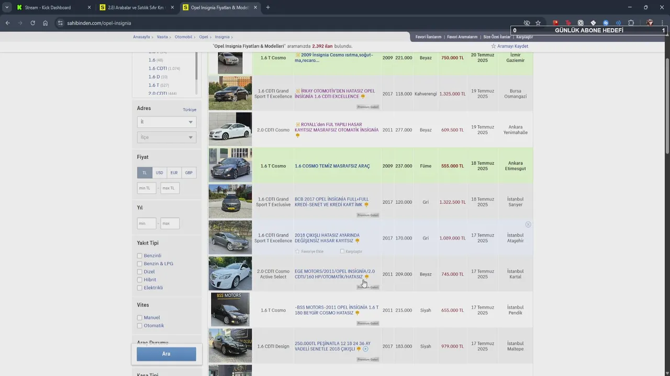Tick the Dizel checkbox
The height and width of the screenshot is (376, 670).
pyautogui.click(x=140, y=272)
